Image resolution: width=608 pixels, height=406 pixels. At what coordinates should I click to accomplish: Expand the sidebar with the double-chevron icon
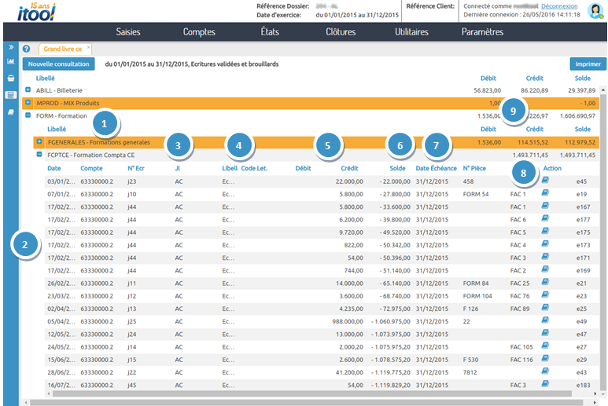11,47
